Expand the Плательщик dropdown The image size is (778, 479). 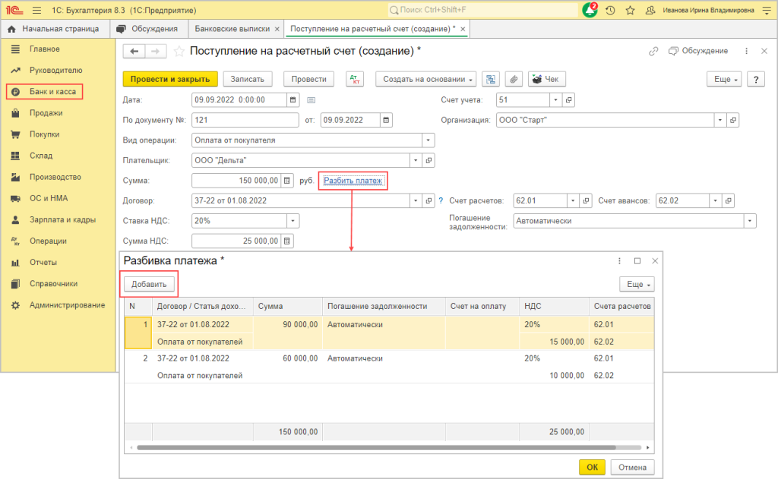(x=416, y=160)
